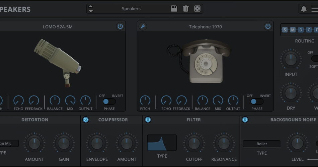The image size is (318, 167).
Task: Delete preset with the trash icon
Action: [x=185, y=9]
